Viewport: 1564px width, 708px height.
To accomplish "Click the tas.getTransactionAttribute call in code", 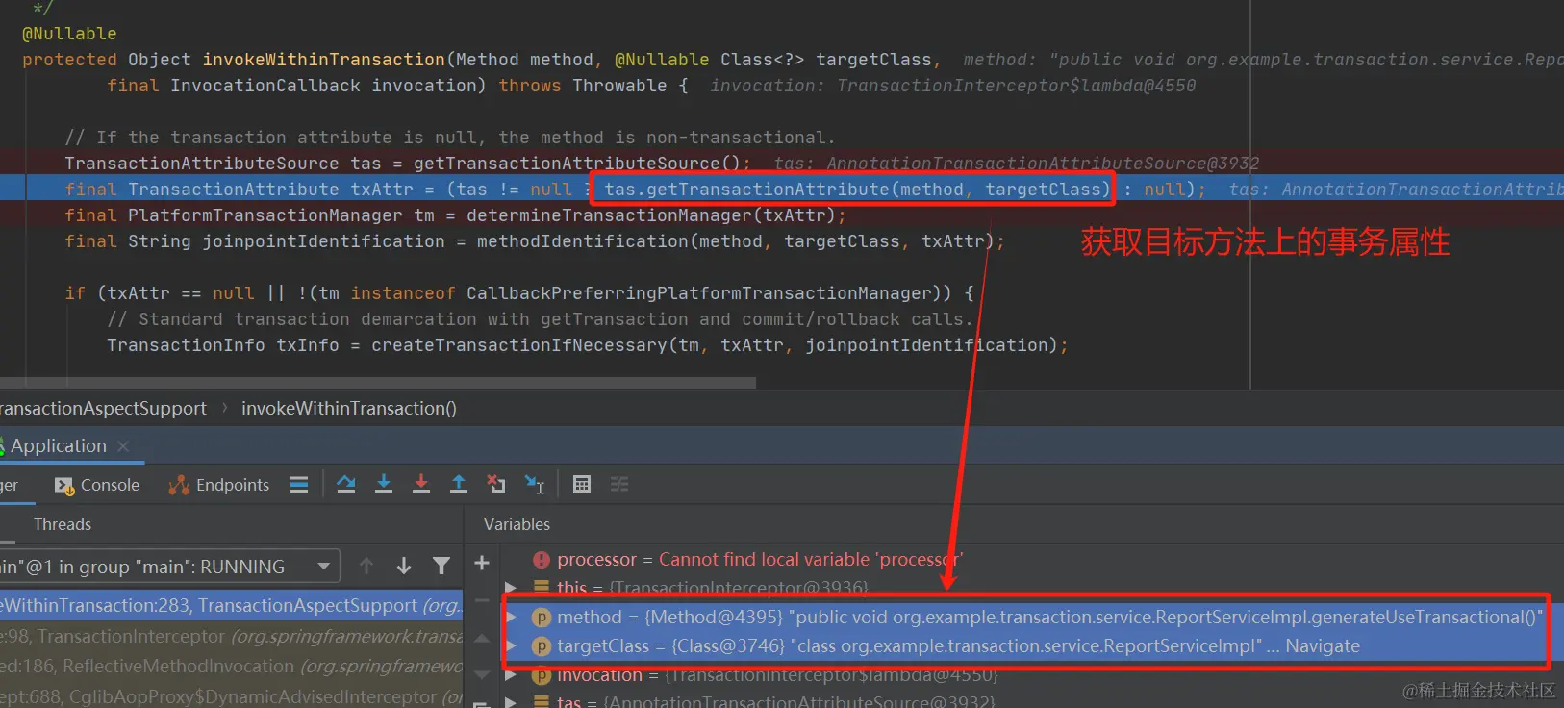I will click(x=857, y=189).
